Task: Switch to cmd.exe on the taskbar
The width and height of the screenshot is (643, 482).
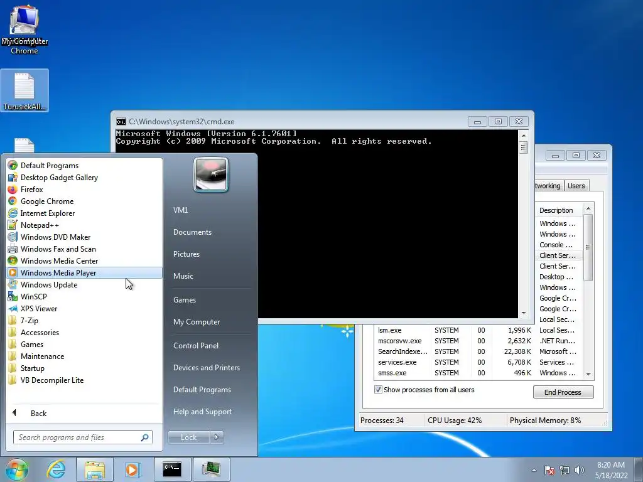Action: pos(172,469)
